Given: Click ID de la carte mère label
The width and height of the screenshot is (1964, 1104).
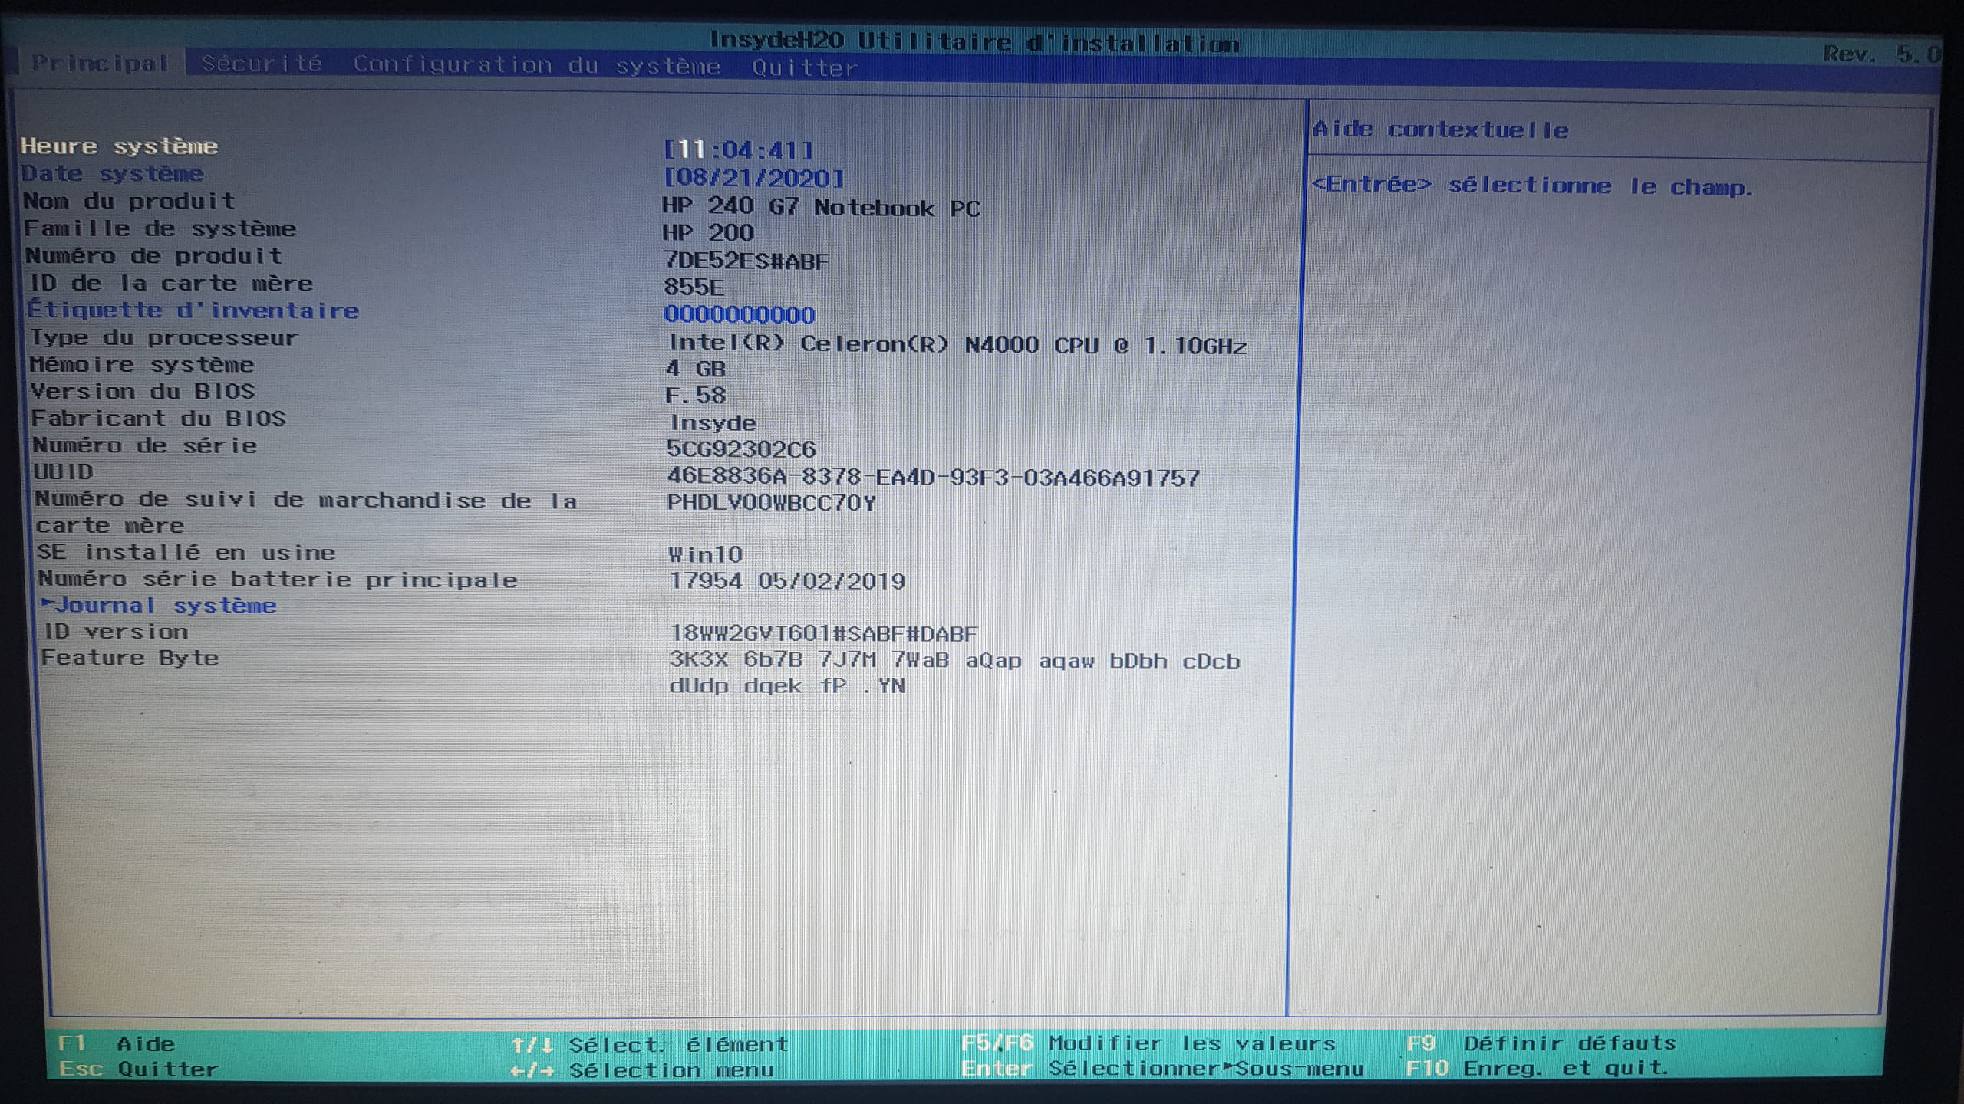Looking at the screenshot, I should pos(171,283).
